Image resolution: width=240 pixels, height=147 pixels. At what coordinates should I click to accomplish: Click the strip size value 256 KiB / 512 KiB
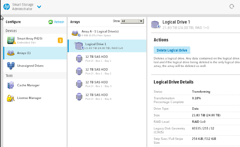[204, 139]
